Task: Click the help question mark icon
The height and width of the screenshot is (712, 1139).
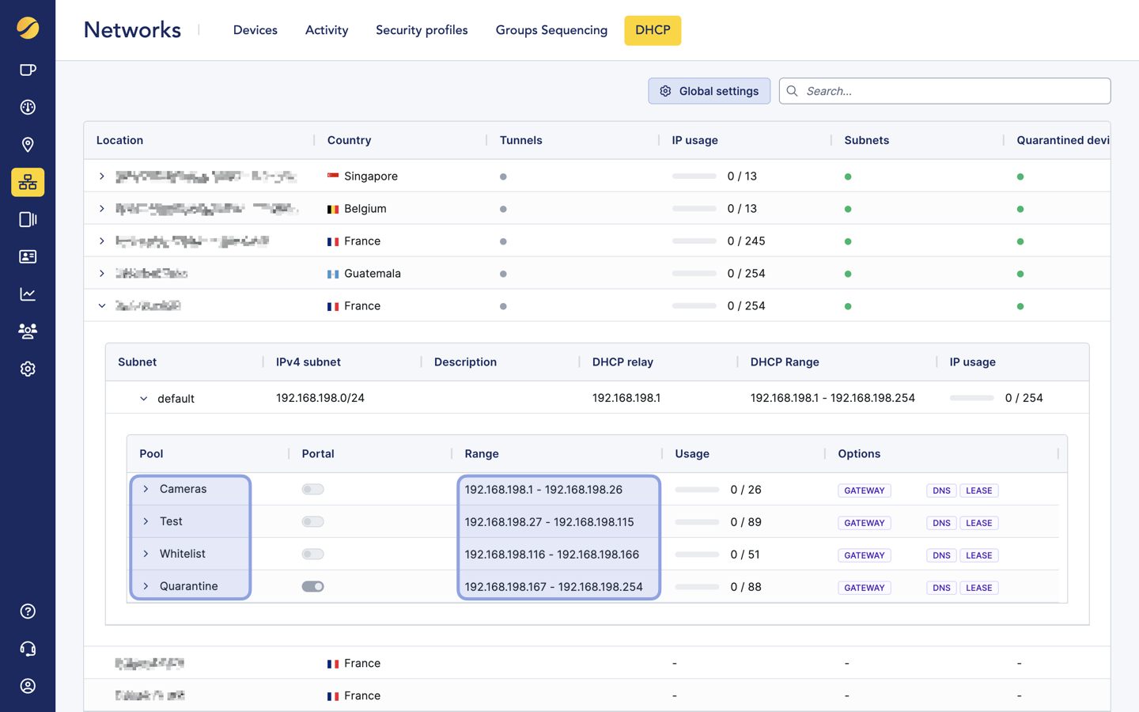Action: tap(28, 611)
